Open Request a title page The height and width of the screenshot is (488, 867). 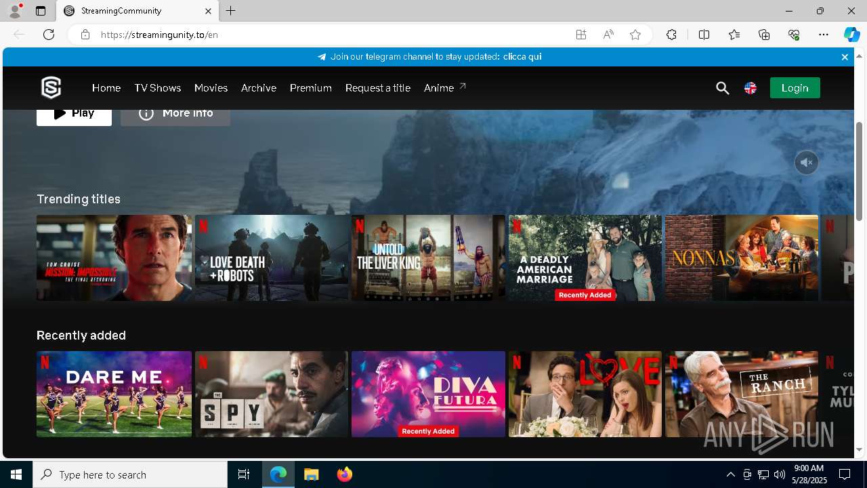[x=378, y=88]
